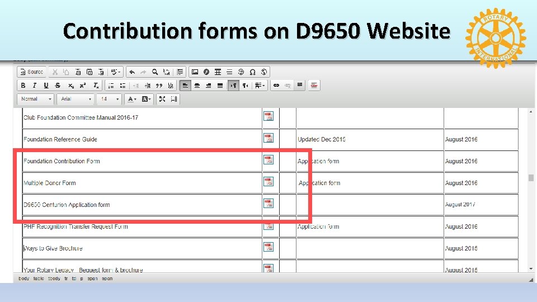The image size is (537, 302).
Task: Open PDF icon for Club Foundation Committee Manual
Action: point(268,116)
